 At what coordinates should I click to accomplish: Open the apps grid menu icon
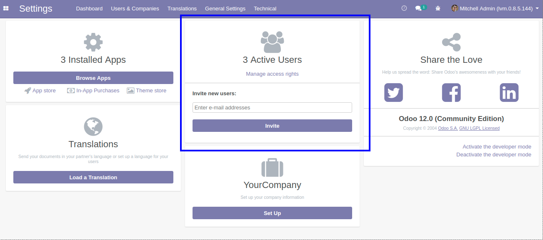(6, 8)
